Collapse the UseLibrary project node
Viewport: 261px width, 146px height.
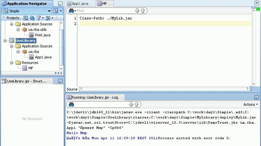point(5,41)
